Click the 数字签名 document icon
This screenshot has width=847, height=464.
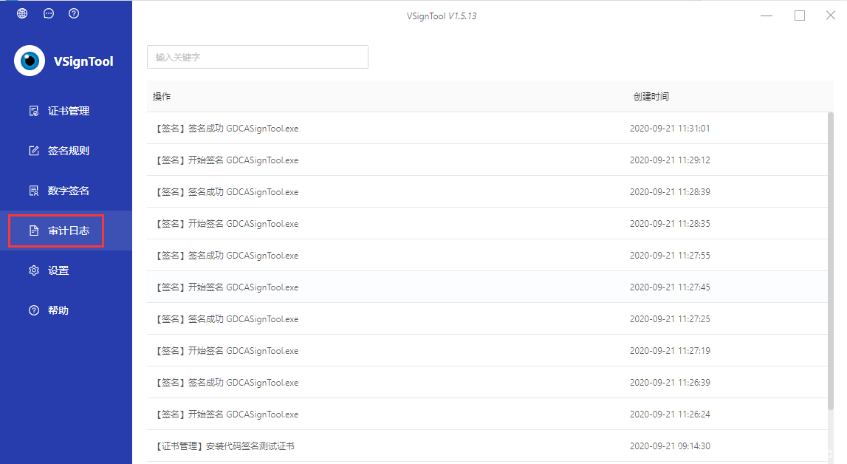tap(34, 191)
